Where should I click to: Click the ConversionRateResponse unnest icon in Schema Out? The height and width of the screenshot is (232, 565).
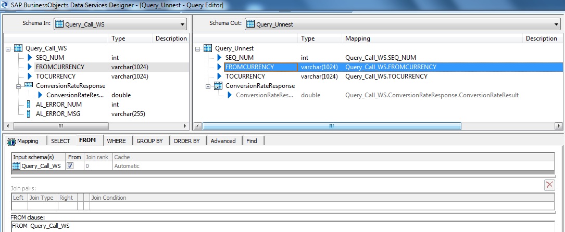point(218,86)
